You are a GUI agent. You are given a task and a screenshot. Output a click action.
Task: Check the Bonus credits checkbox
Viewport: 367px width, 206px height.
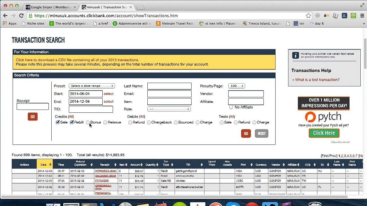point(88,122)
